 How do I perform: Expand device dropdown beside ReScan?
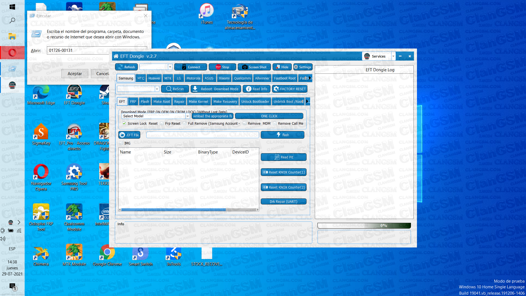157,89
